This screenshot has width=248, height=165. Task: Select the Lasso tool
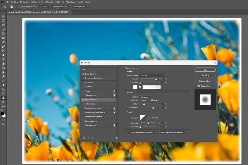point(3,25)
